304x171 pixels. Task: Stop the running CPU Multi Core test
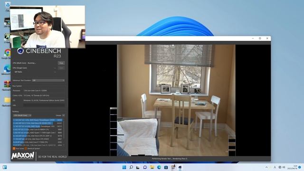coord(61,63)
